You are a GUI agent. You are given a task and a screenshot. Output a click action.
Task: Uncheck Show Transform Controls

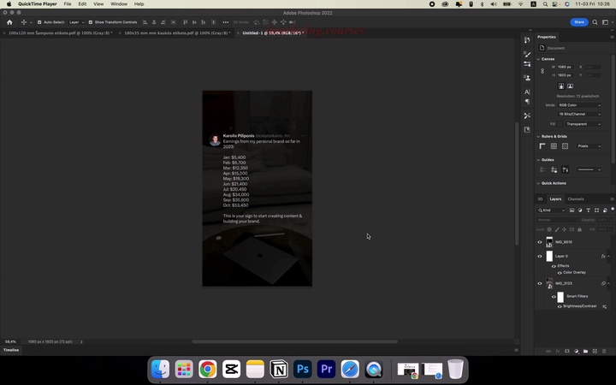tap(91, 22)
